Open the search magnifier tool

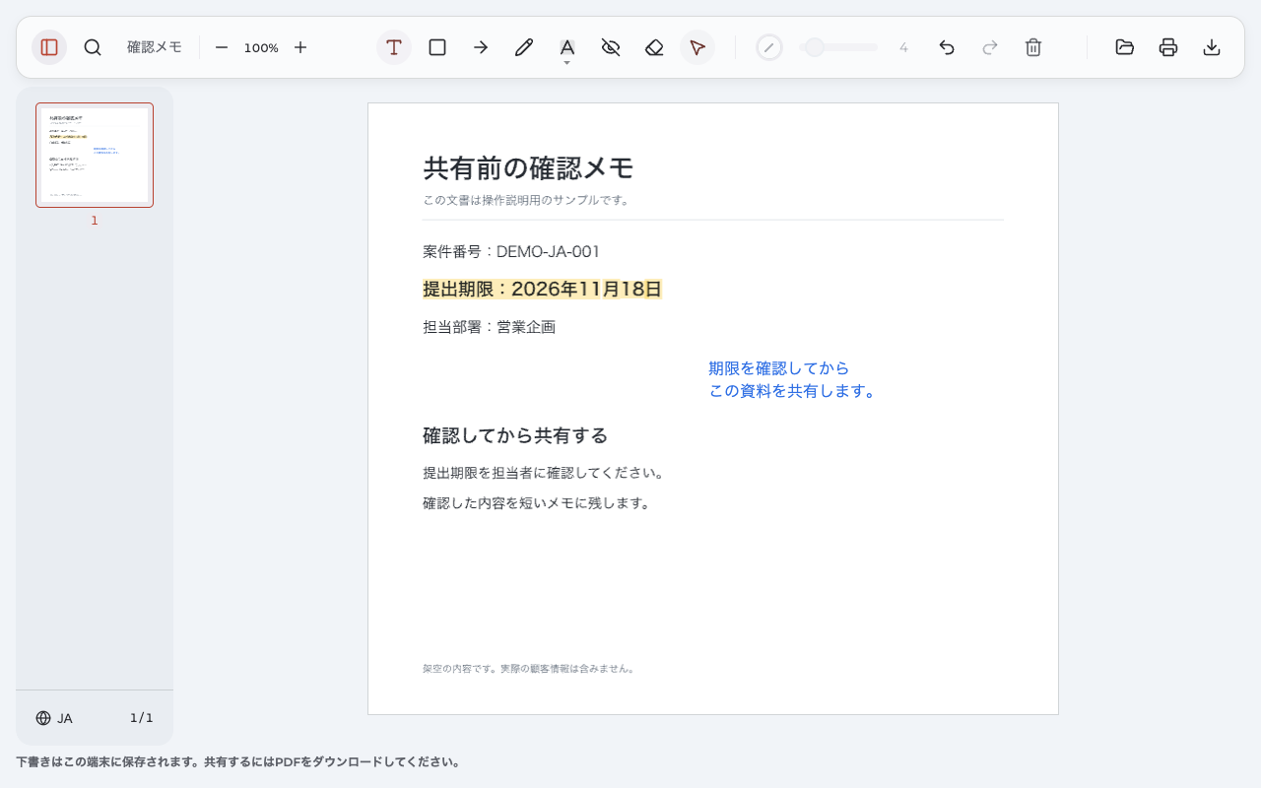pos(93,47)
